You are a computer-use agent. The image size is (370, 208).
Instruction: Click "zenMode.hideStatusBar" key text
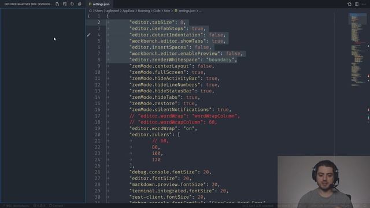(163, 91)
